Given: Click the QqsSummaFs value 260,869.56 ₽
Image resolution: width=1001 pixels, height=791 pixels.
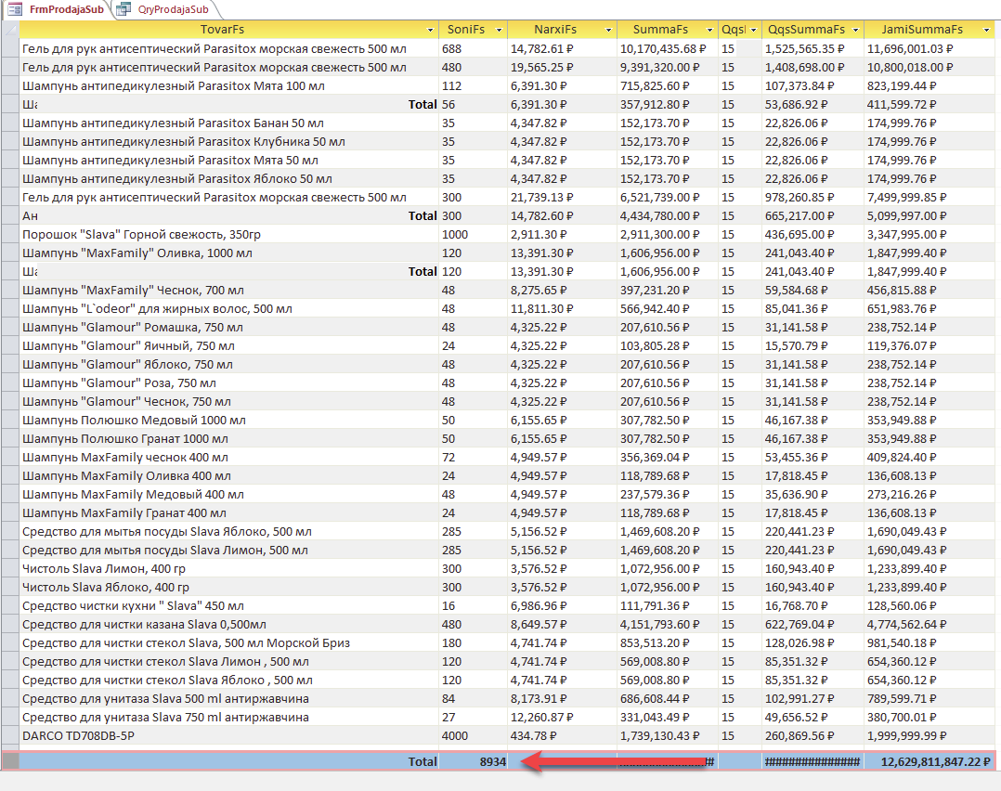Looking at the screenshot, I should (x=799, y=735).
